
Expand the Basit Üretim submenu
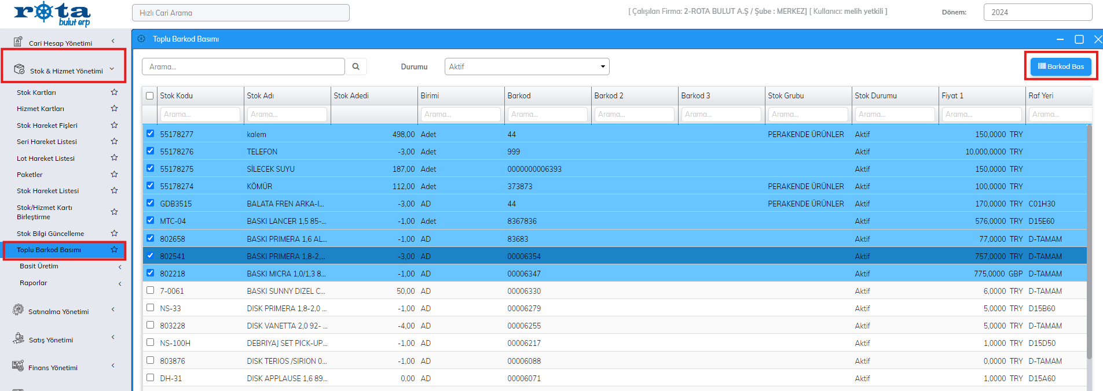point(69,266)
